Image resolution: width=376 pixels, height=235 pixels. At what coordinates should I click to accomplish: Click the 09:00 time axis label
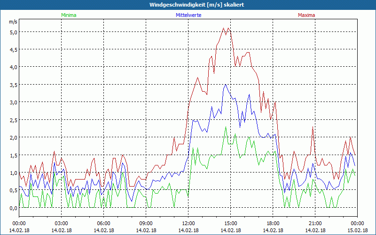(146, 224)
